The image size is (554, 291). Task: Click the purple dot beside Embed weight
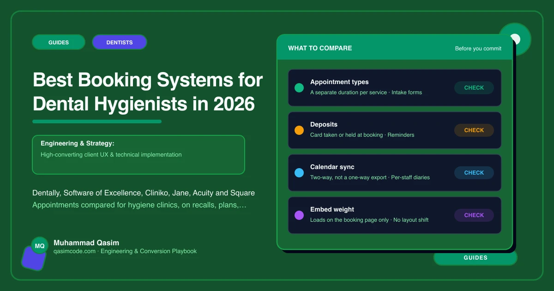pyautogui.click(x=299, y=215)
